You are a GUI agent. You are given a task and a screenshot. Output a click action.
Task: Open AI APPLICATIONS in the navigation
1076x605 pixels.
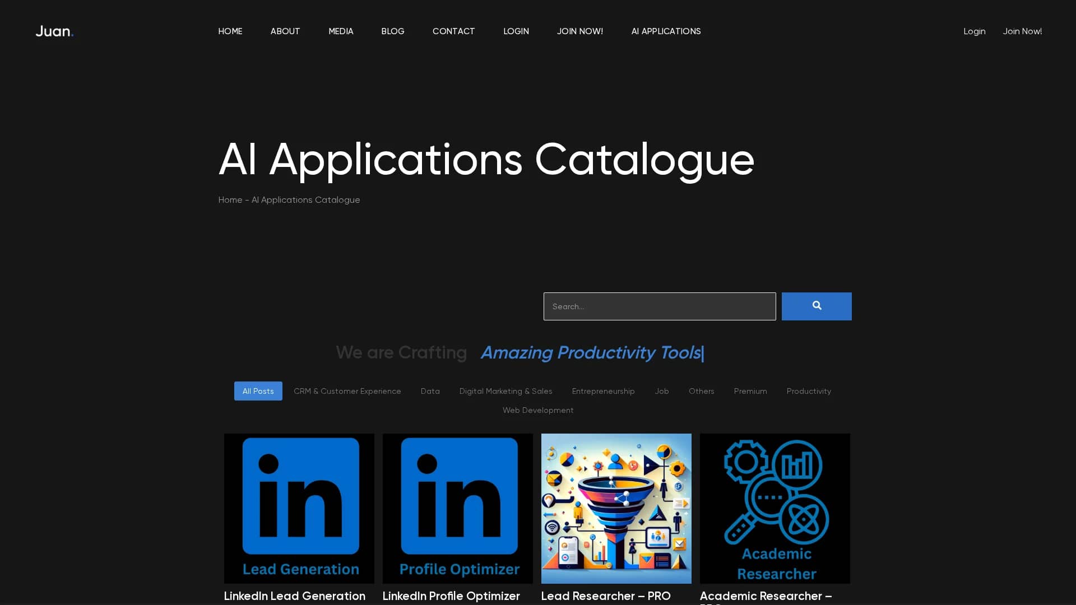(666, 31)
